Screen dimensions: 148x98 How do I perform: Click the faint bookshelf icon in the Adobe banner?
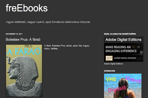tap(133, 47)
